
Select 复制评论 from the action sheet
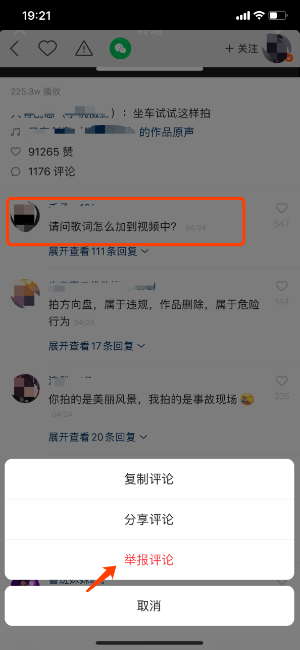tap(149, 479)
